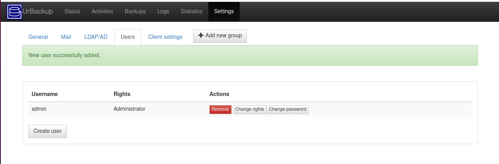Click the UrBackup brand name link
This screenshot has height=164, width=499.
(37, 11)
